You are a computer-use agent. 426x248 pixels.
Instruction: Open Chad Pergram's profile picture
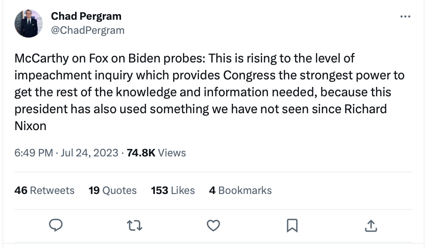click(26, 23)
